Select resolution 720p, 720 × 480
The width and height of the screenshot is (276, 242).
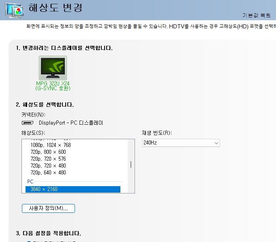(x=48, y=166)
